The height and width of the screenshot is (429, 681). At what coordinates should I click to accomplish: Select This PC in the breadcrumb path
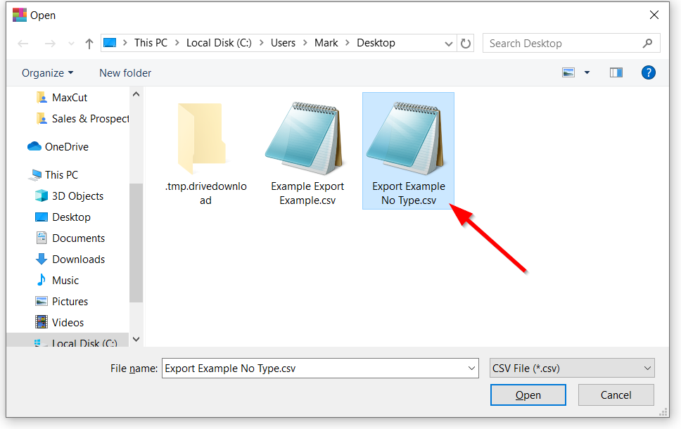tap(151, 43)
